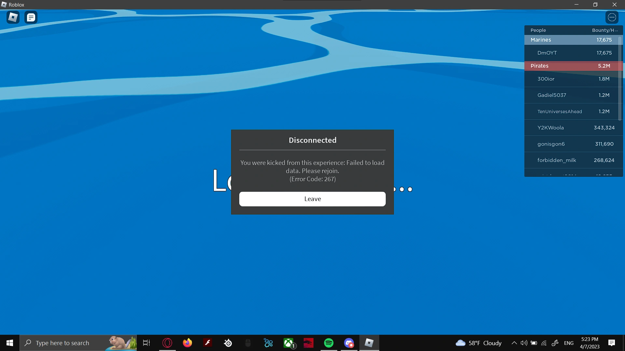625x351 pixels.
Task: Open Xbox app from taskbar
Action: tap(288, 343)
